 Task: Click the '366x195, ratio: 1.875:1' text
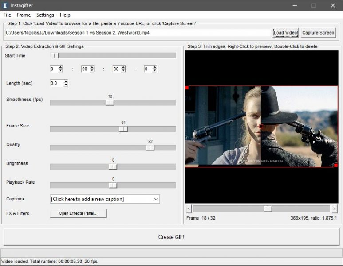tap(314, 218)
